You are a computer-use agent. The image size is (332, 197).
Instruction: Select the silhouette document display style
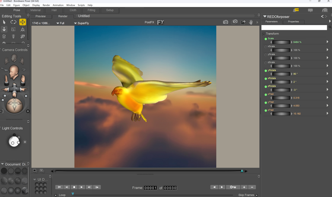click(x=4, y=171)
